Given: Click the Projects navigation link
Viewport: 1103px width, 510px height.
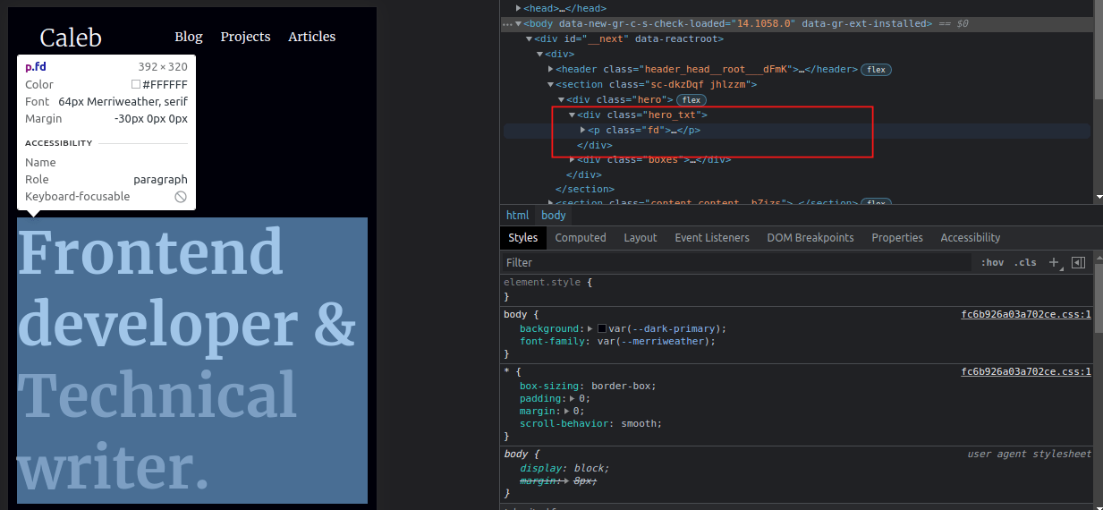Looking at the screenshot, I should click(x=245, y=37).
